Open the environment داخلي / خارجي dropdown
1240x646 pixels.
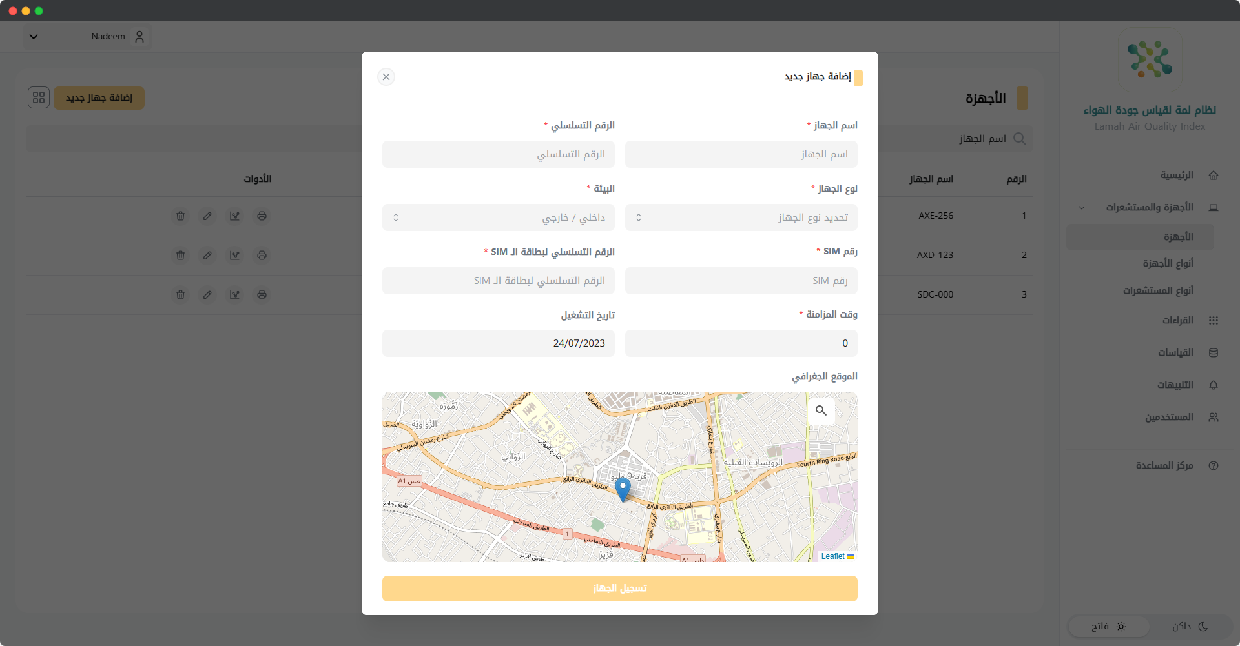pyautogui.click(x=499, y=217)
